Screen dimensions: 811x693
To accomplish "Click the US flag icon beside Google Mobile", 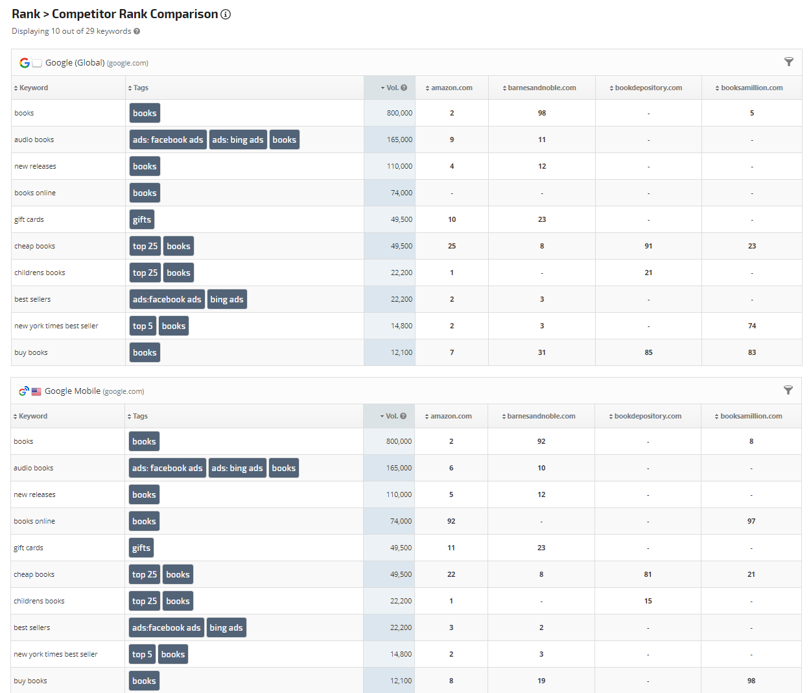I will 36,391.
